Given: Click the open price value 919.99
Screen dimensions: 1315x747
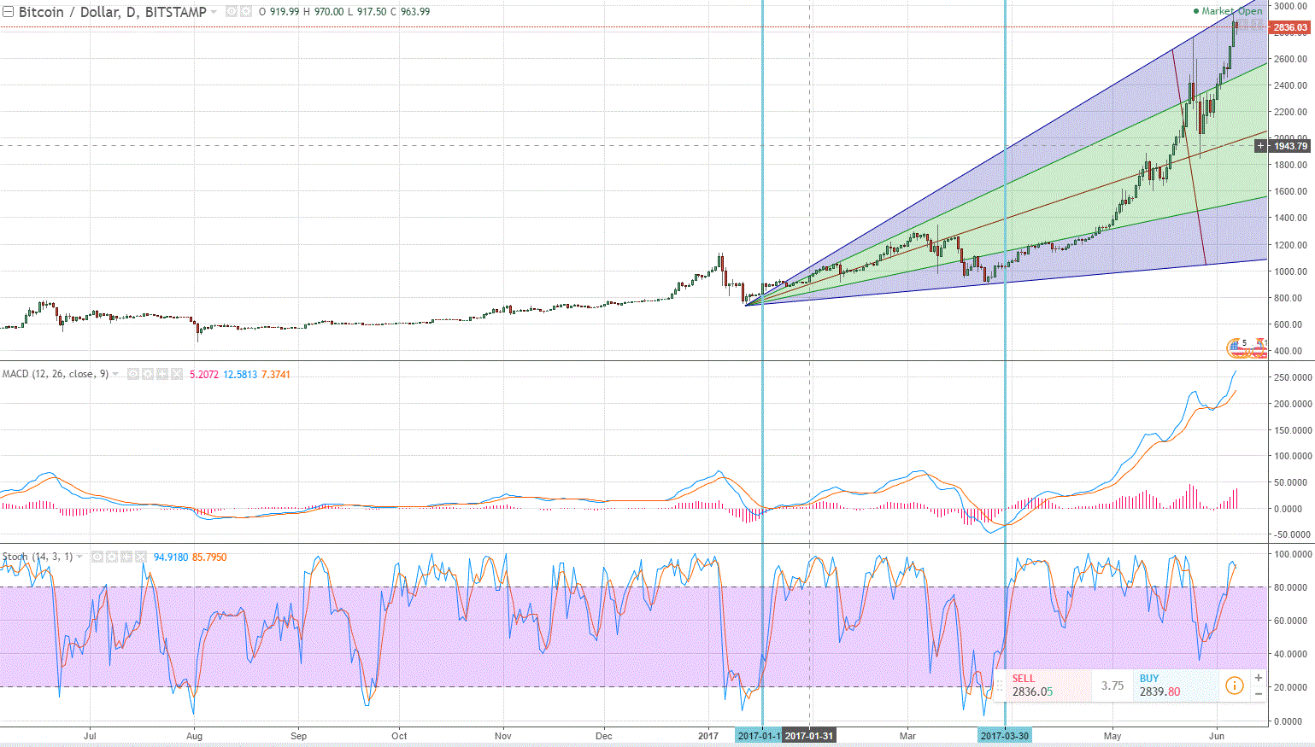Looking at the screenshot, I should point(284,12).
